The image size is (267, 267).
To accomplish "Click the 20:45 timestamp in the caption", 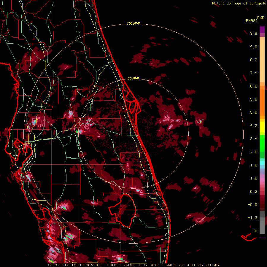I will 212,265.
